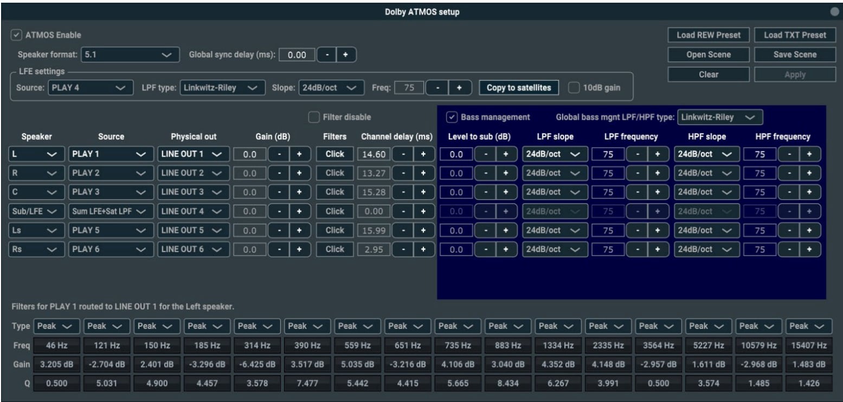
Task: Click the gray circle in title bar
Action: 834,12
